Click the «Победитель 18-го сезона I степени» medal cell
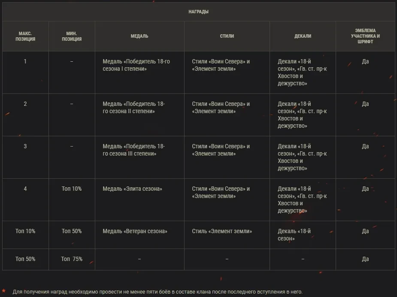Screen dimensions: 397x297 point(136,65)
